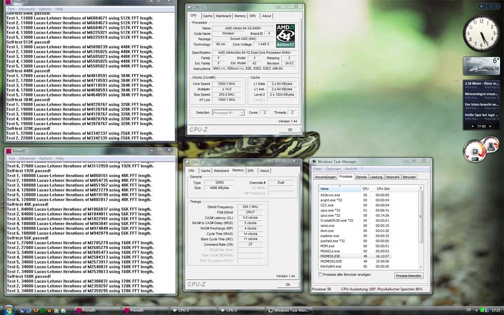Open Optionen menu in Task-Manager
This screenshot has height=315, width=504.
point(333,169)
